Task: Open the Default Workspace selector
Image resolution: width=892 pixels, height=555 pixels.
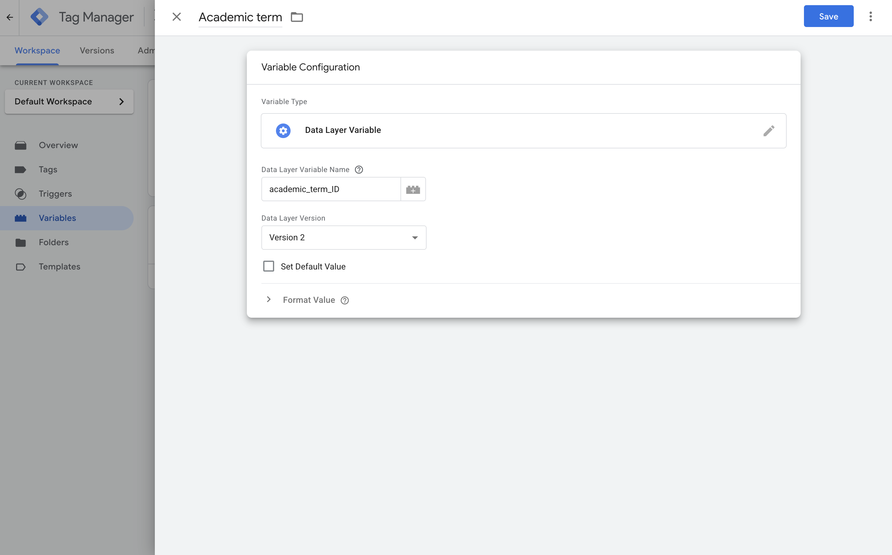Action: 69,102
